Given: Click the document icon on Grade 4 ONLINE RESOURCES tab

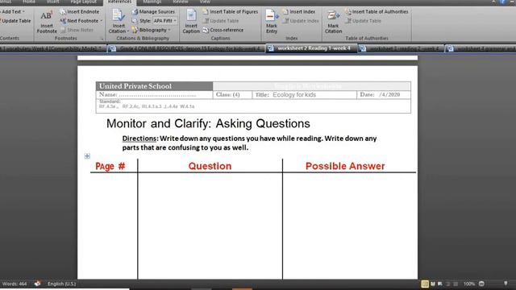Looking at the screenshot, I should click(x=113, y=48).
